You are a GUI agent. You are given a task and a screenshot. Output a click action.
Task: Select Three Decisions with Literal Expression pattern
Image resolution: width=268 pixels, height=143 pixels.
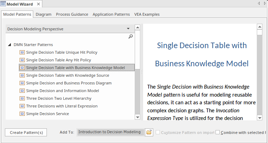coord(62,106)
